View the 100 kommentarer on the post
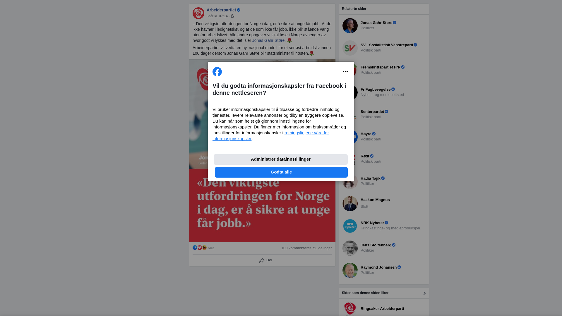 click(x=296, y=248)
